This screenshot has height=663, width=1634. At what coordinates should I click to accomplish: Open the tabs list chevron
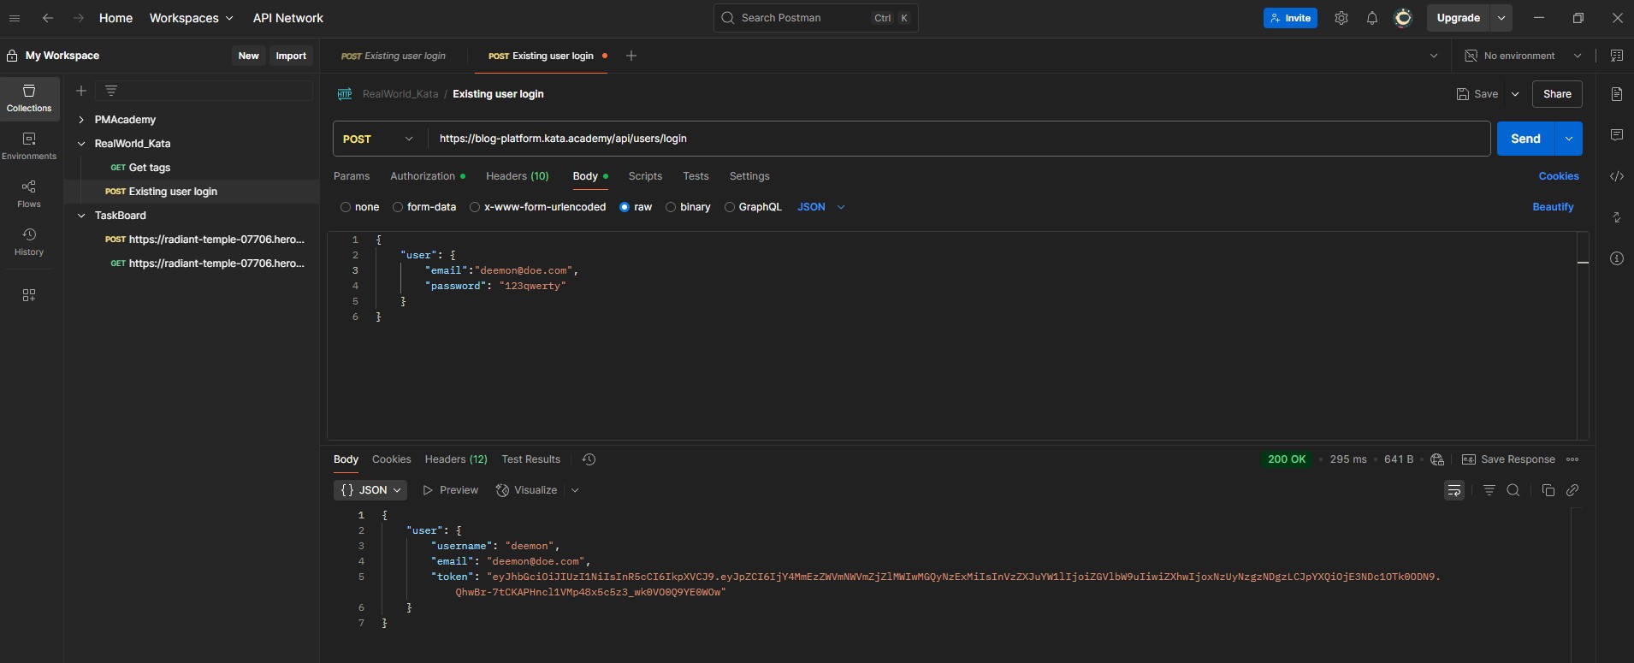(x=1434, y=56)
